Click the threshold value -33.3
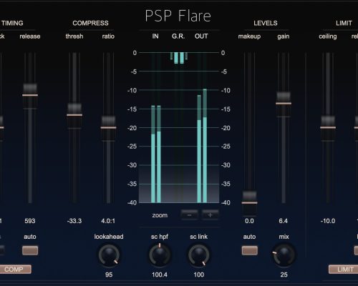The height and width of the screenshot is (286, 358). pyautogui.click(x=74, y=221)
